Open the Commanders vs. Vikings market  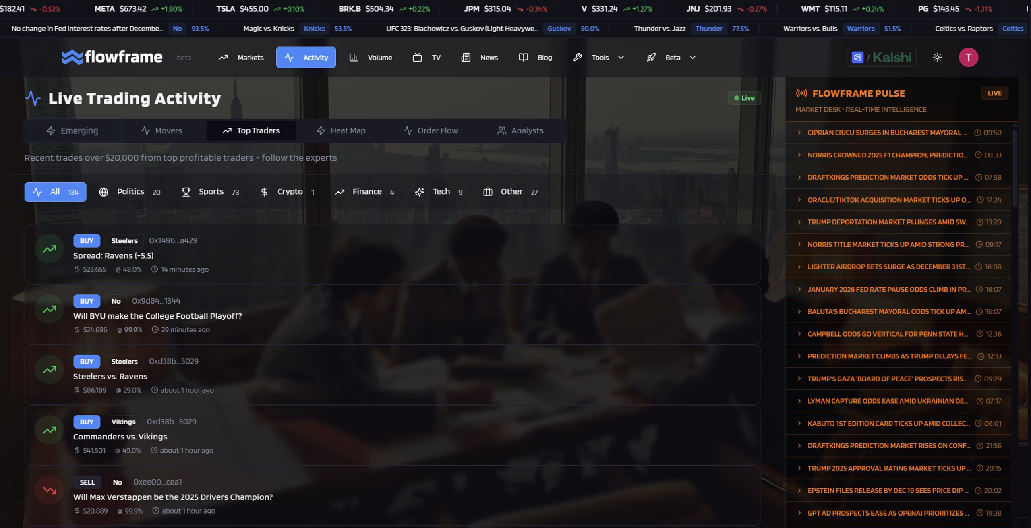pyautogui.click(x=120, y=437)
